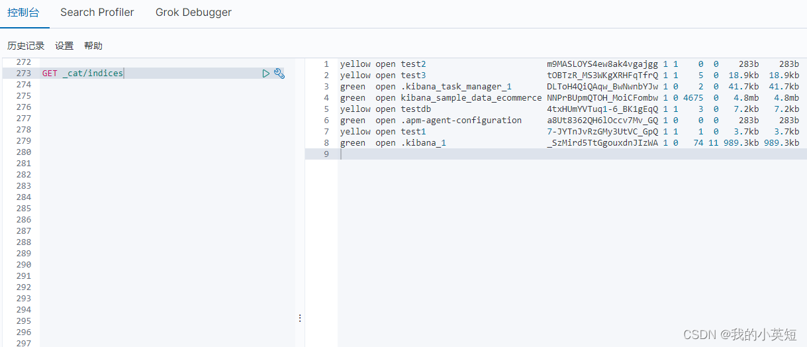This screenshot has height=347, width=807.
Task: Open the wrench request options menu
Action: (279, 74)
